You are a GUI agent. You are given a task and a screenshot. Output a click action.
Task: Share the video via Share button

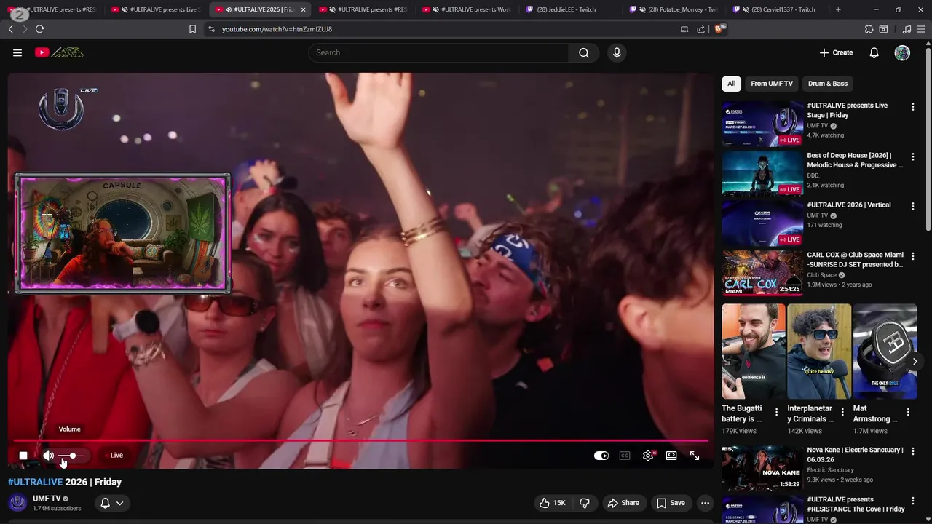tap(623, 503)
